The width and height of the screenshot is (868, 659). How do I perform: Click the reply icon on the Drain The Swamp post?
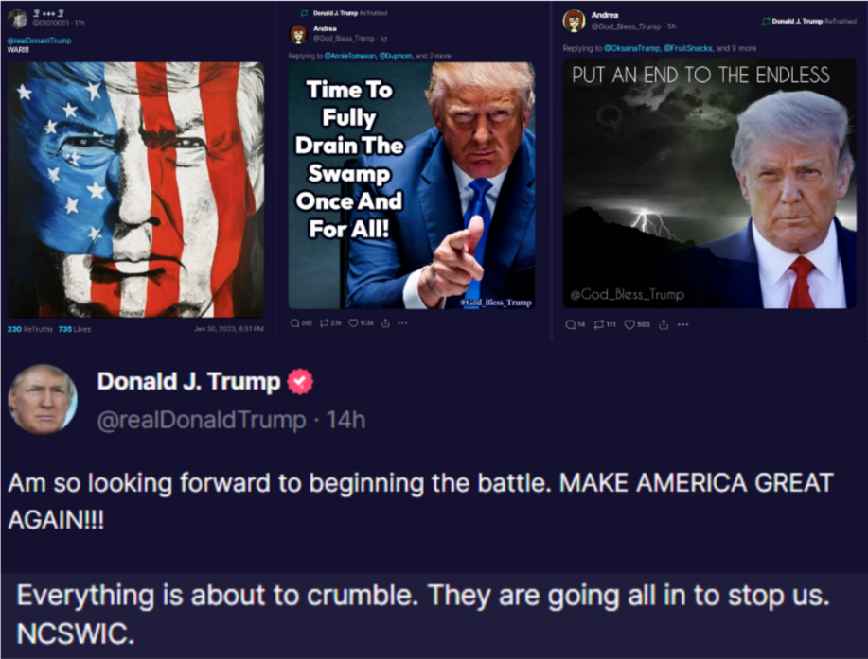(x=295, y=322)
